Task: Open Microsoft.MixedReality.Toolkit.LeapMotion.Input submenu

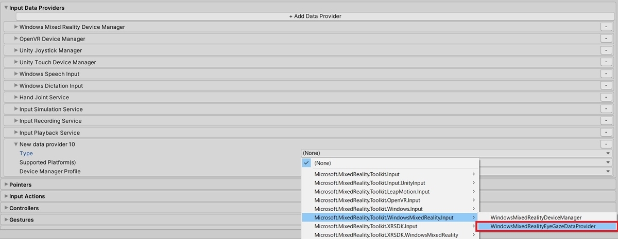Action: click(390, 192)
